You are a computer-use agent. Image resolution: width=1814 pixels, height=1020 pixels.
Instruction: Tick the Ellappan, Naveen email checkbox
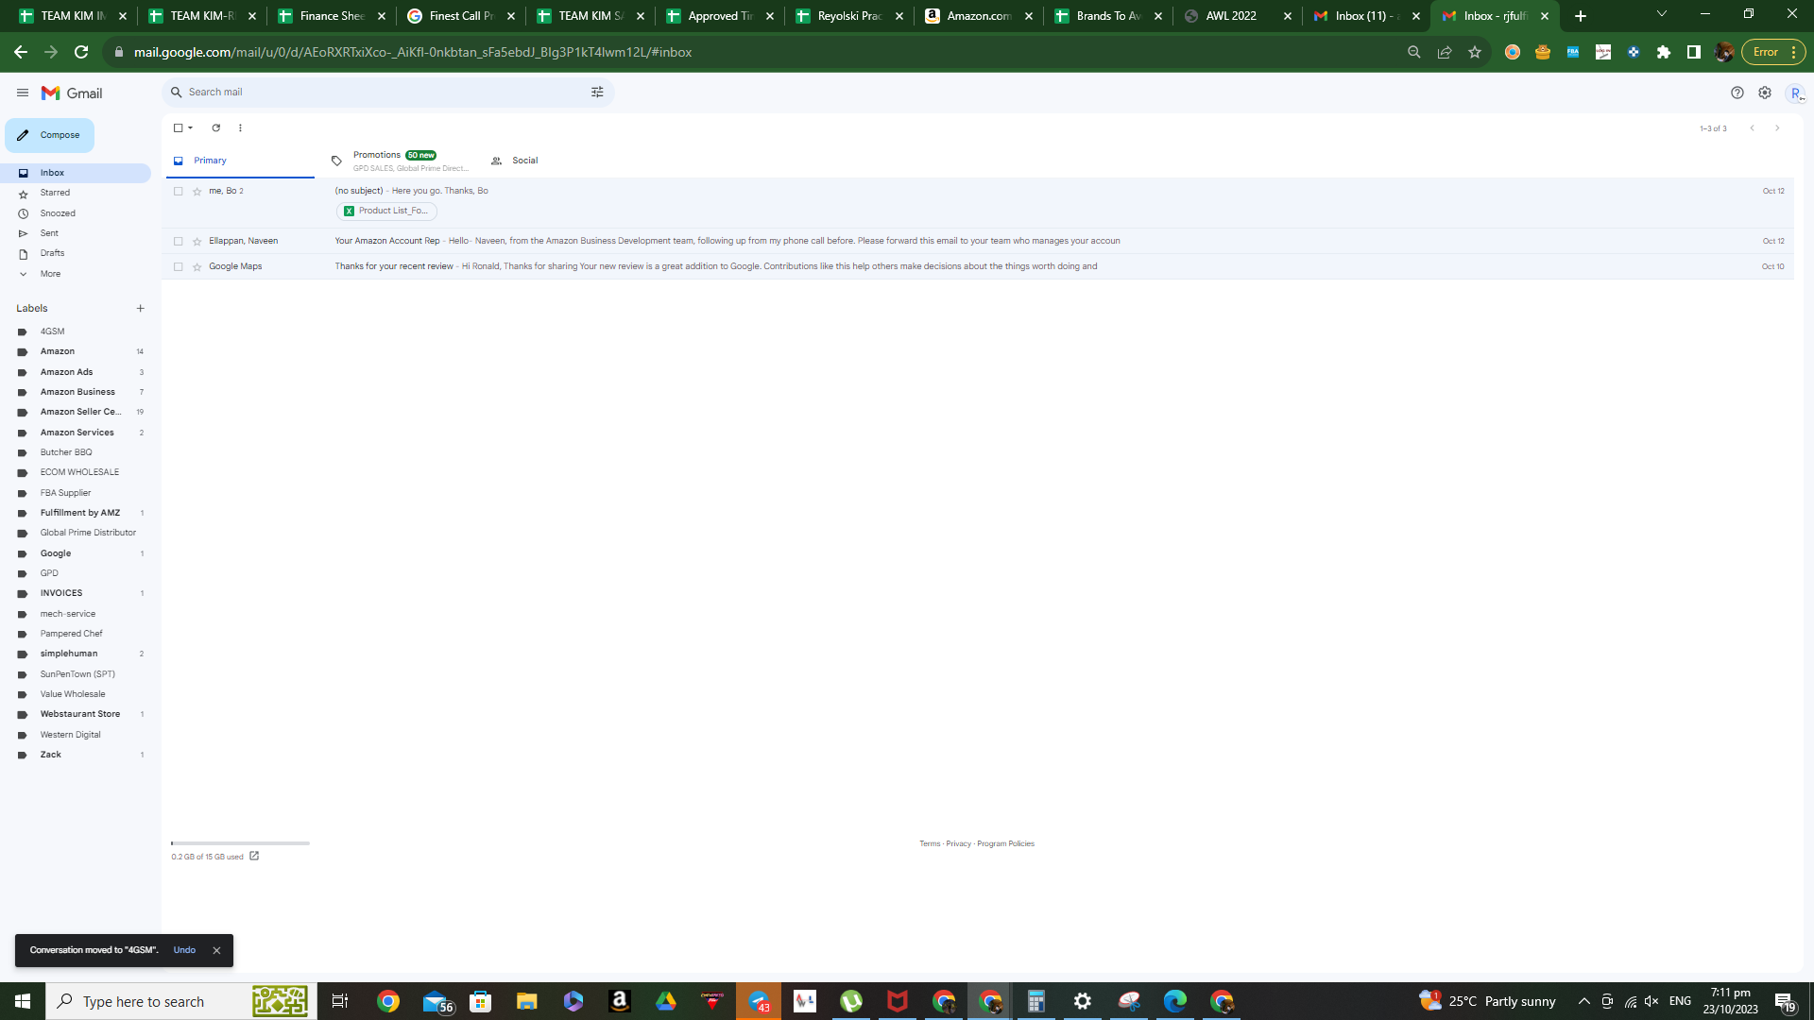pyautogui.click(x=178, y=242)
